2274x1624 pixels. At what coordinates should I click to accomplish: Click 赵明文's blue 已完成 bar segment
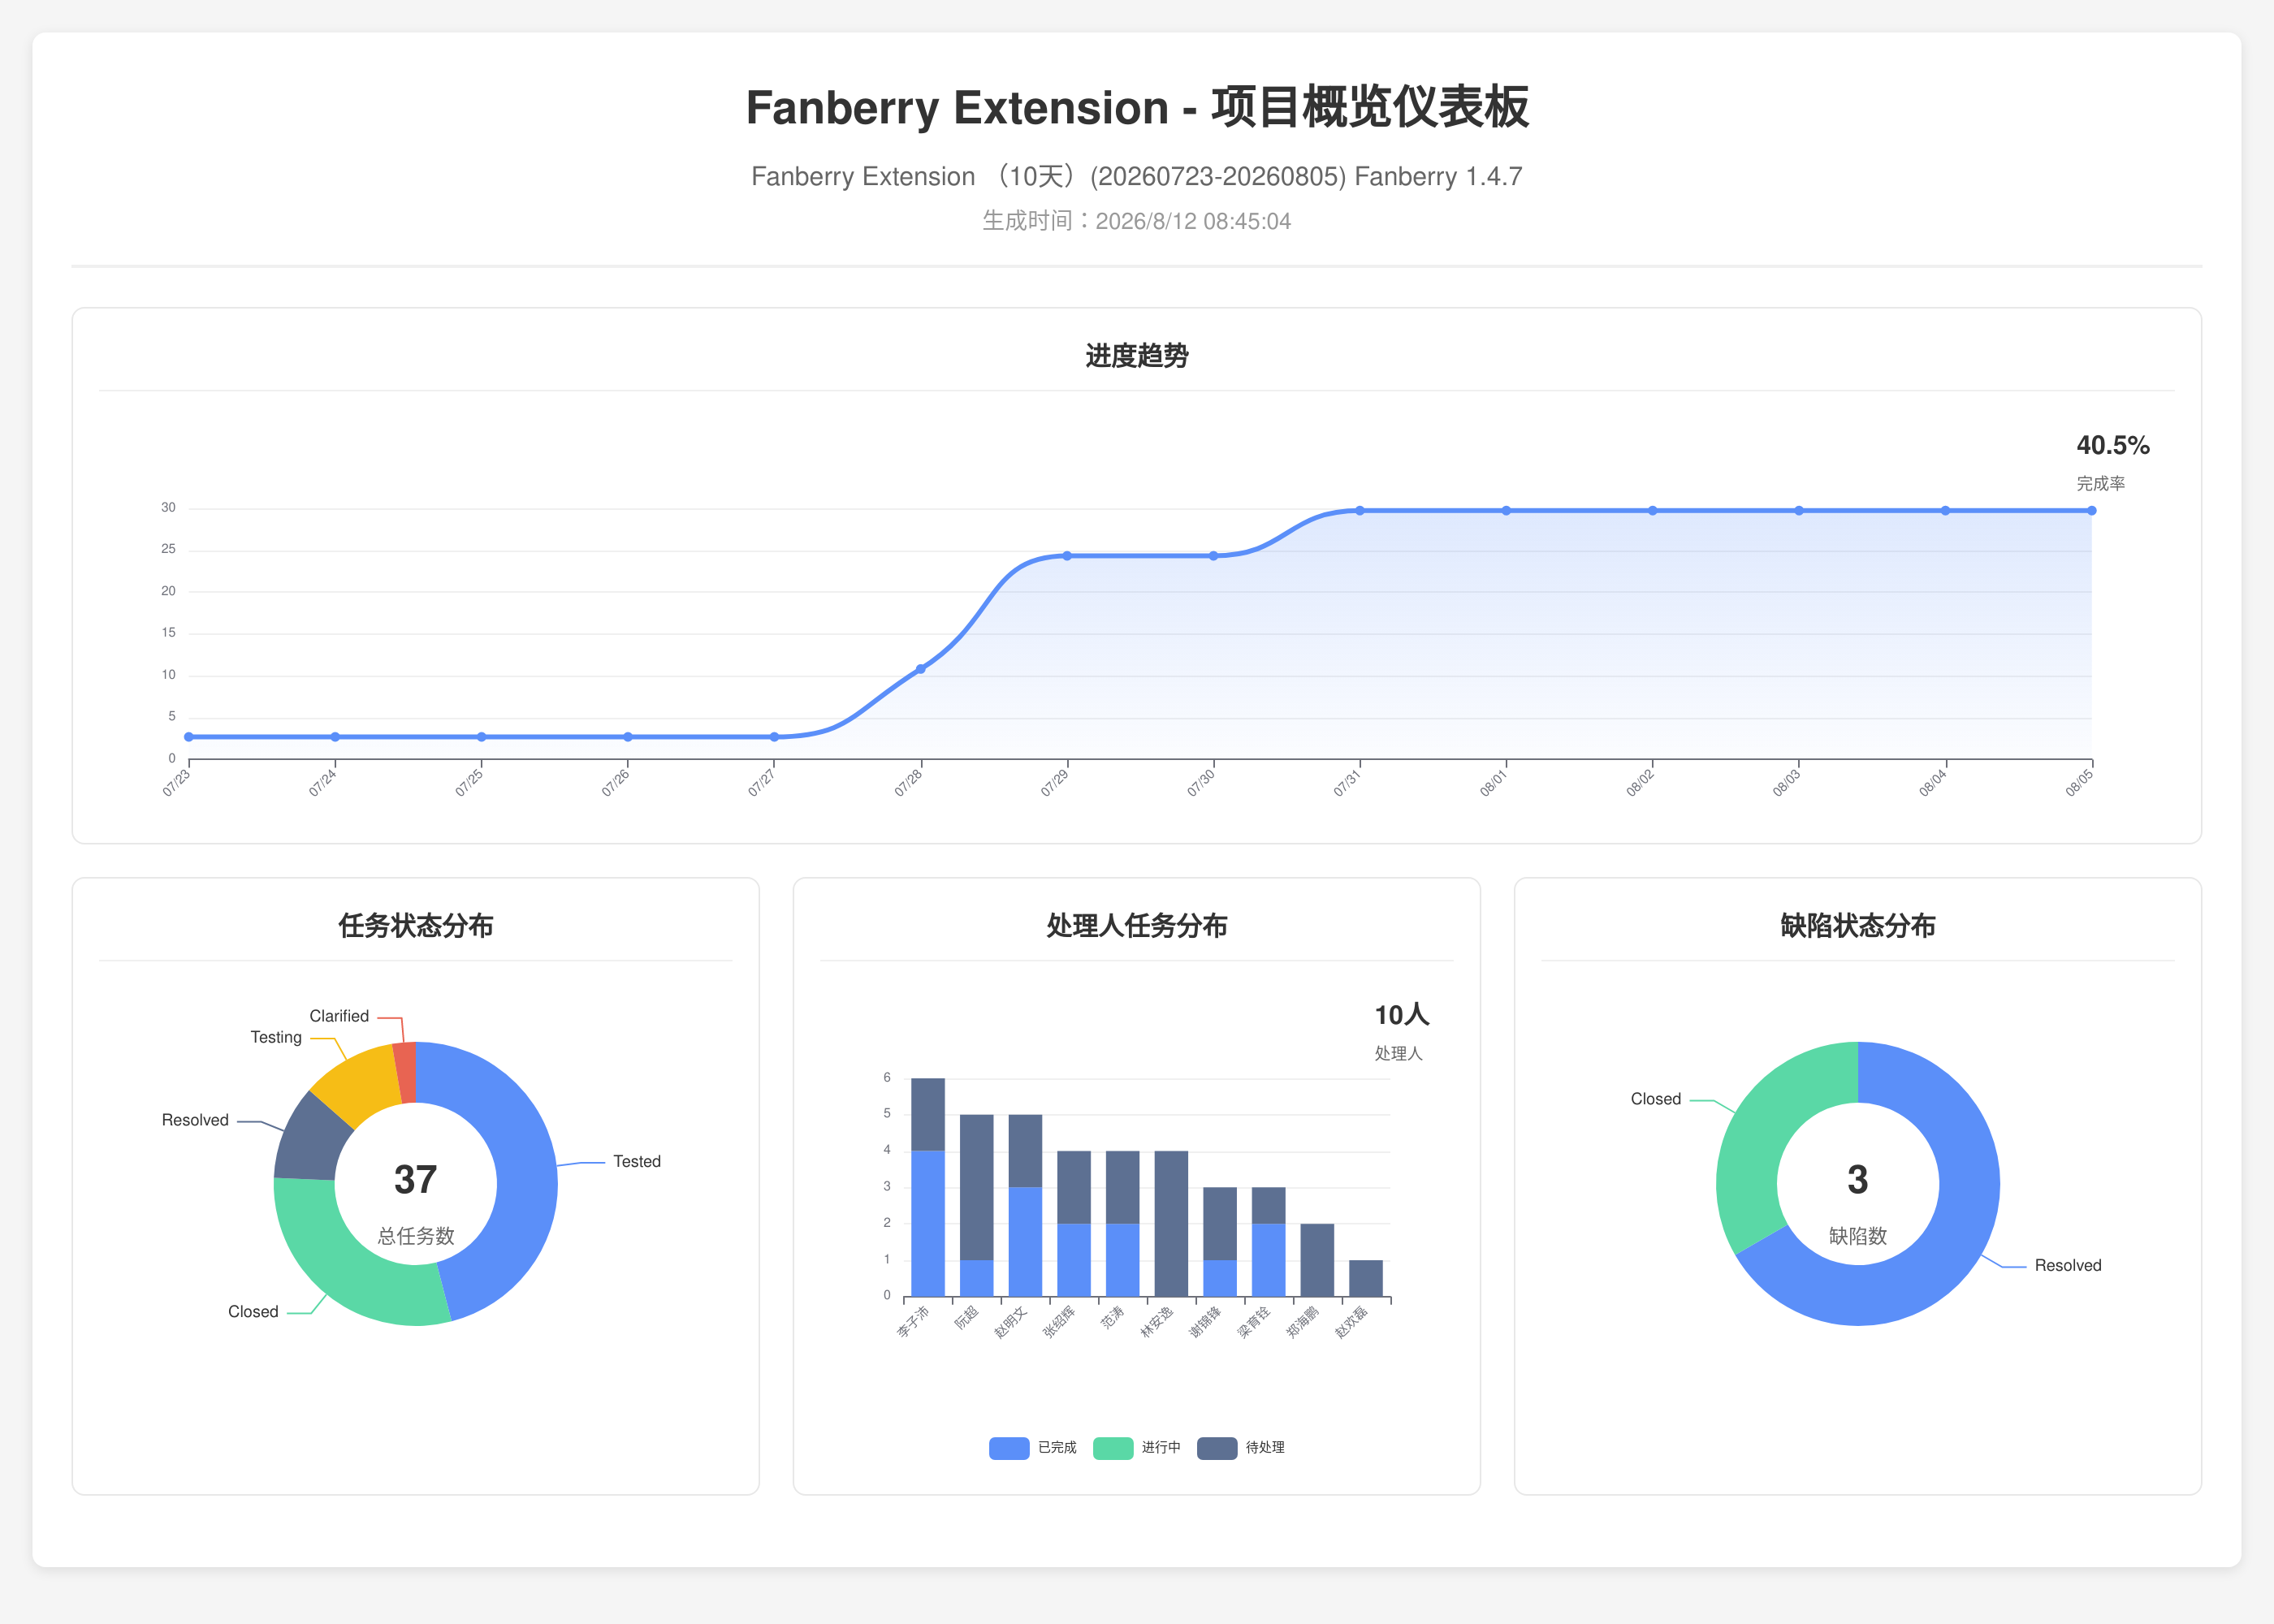[1025, 1242]
